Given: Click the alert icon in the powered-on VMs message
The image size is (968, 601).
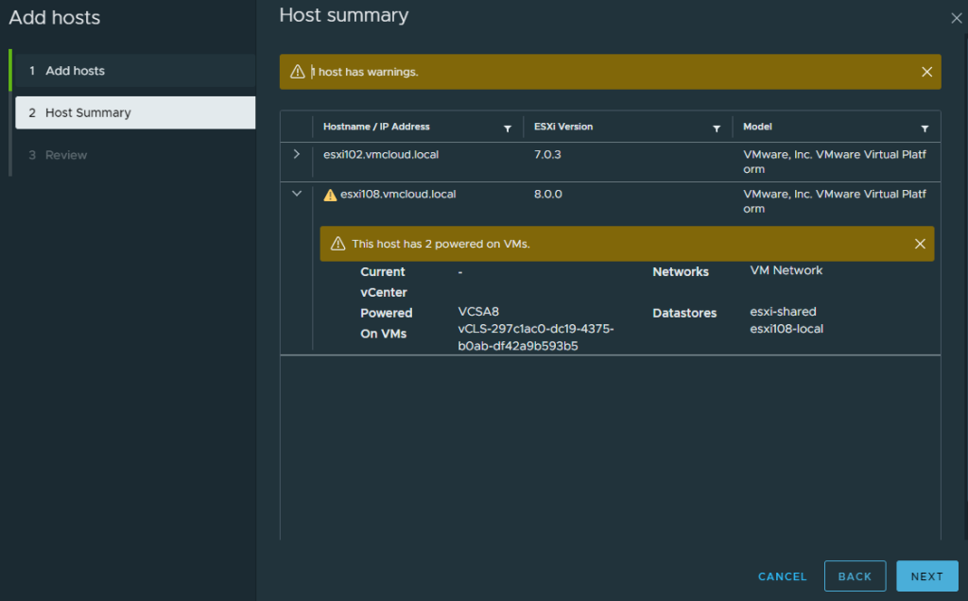Looking at the screenshot, I should 337,244.
